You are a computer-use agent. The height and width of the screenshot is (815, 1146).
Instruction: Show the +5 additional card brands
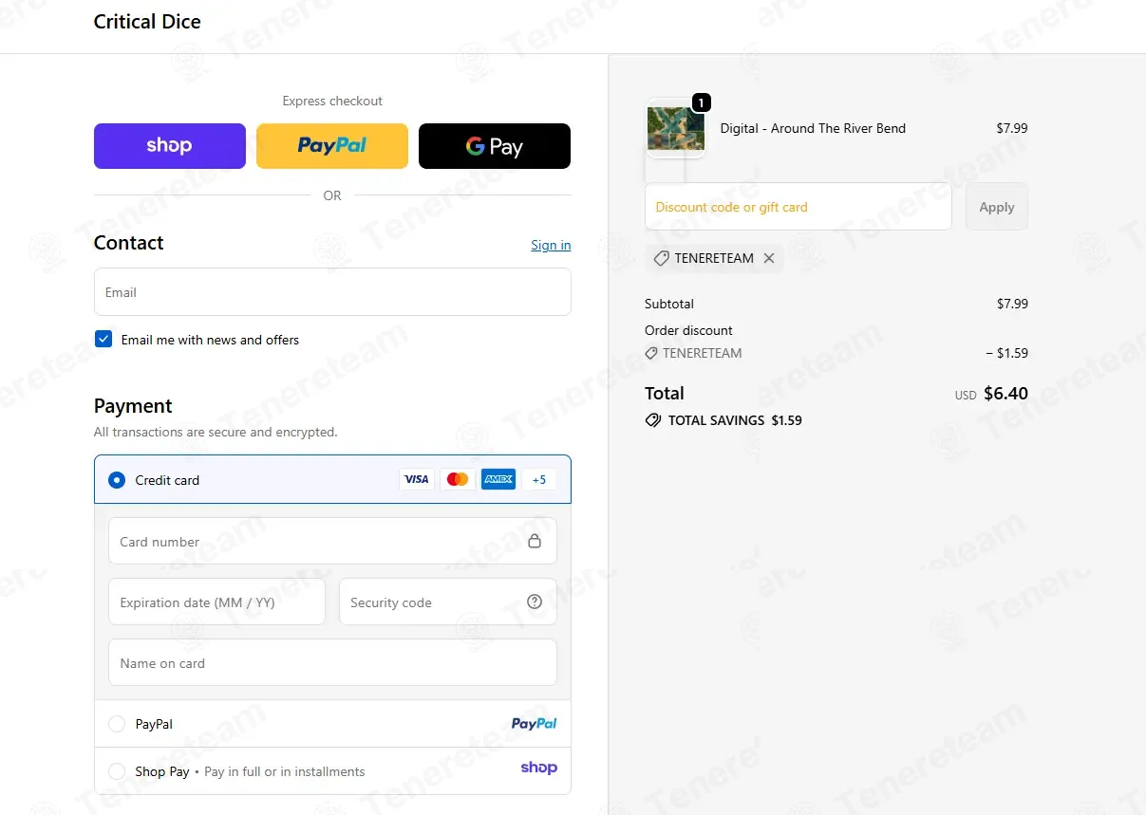tap(539, 479)
